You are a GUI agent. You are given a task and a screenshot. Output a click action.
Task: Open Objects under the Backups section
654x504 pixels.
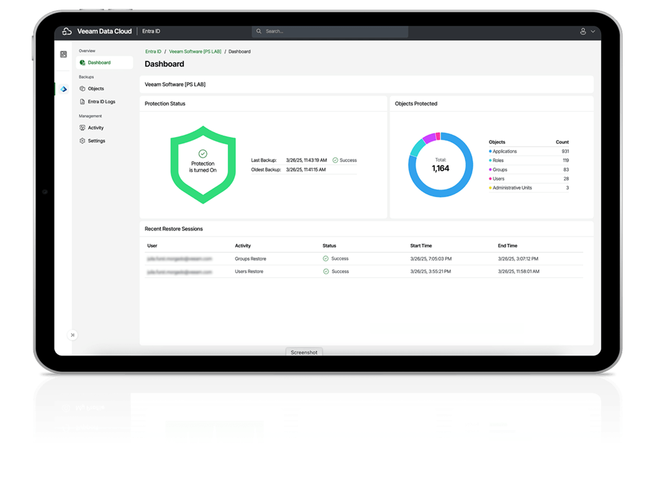(x=95, y=88)
